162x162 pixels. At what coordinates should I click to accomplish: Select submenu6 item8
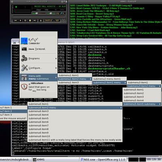click(x=75, y=129)
